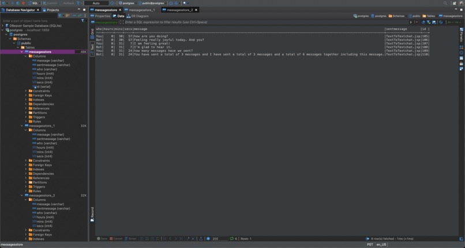Open the custom filters funnel icon
465x248 pixels.
coord(429,22)
